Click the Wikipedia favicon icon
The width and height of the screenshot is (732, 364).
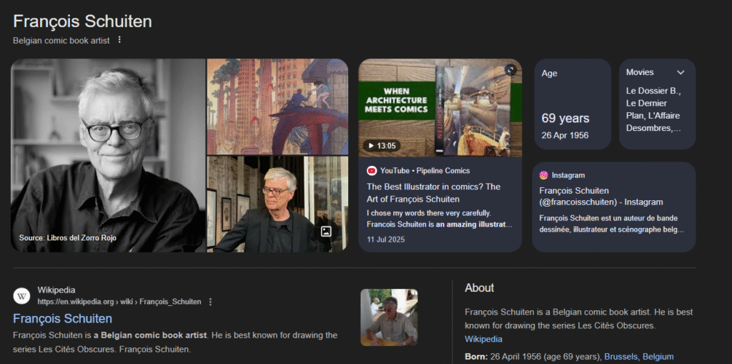click(22, 295)
